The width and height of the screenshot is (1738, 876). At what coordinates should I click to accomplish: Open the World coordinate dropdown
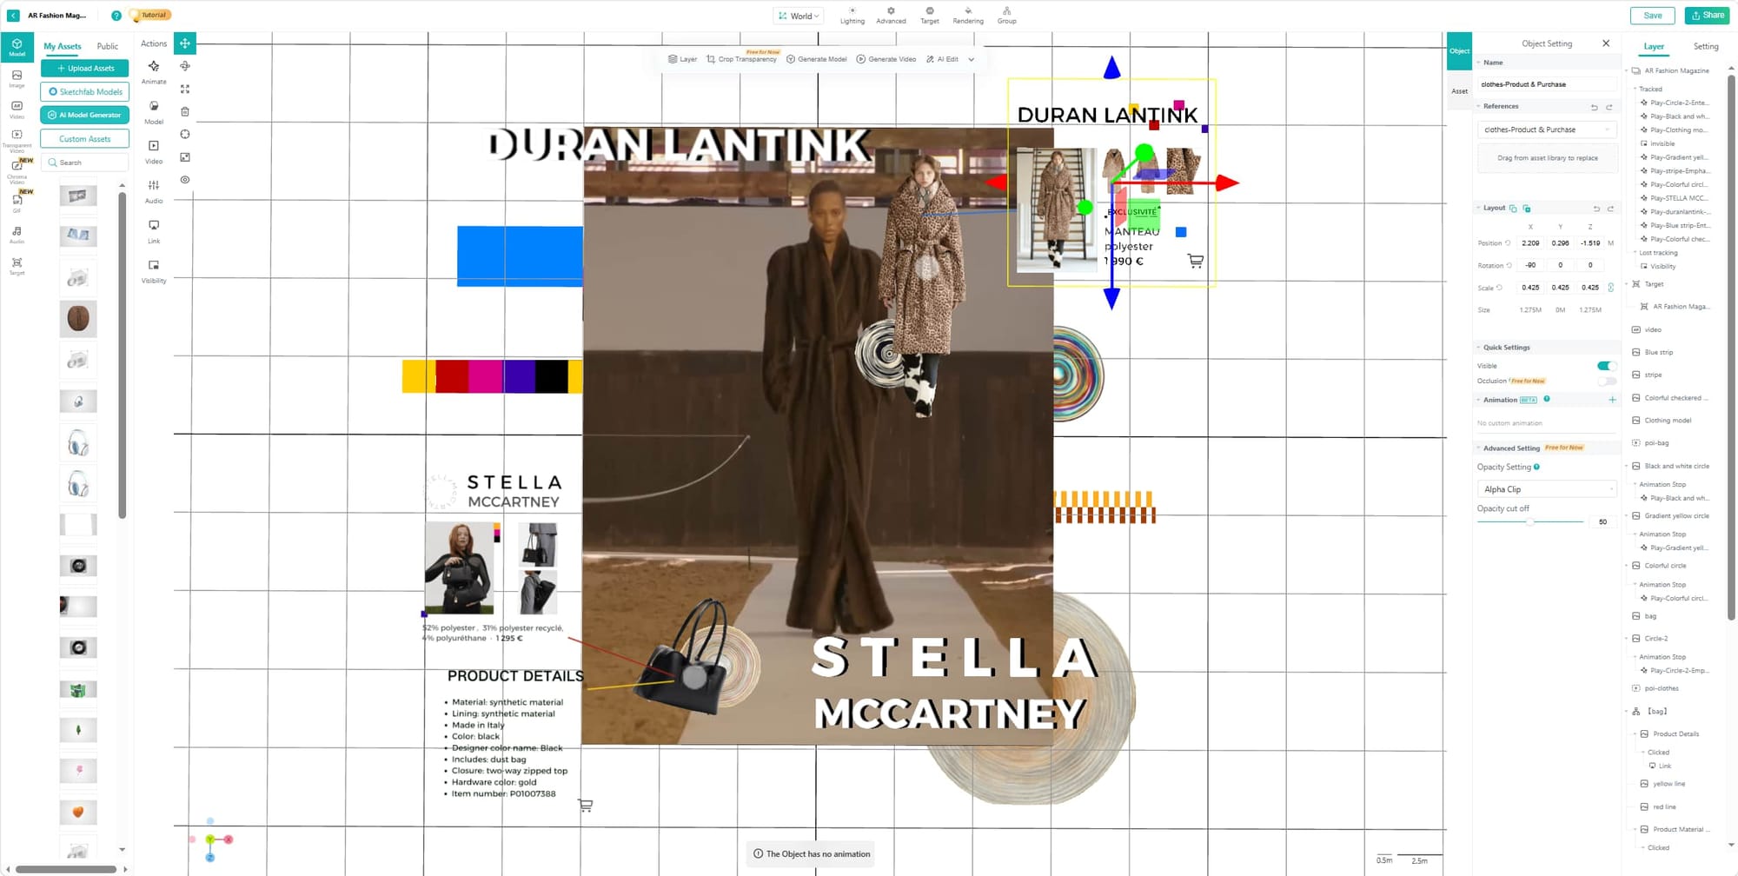[x=799, y=16]
